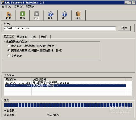Open the 恢复(R) menu

click(18, 7)
